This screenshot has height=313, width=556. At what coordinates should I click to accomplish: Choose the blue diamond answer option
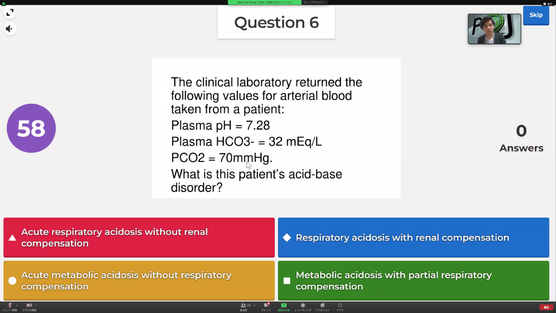(x=413, y=237)
